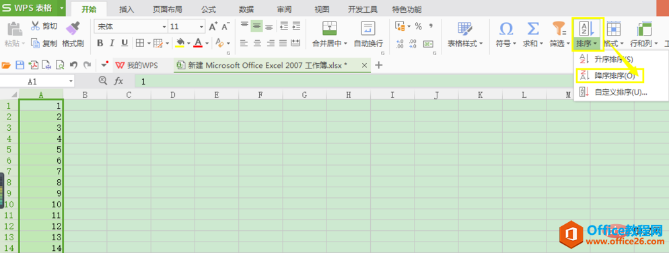669x253 pixels.
Task: Apply the red font color A
Action: coord(198,43)
